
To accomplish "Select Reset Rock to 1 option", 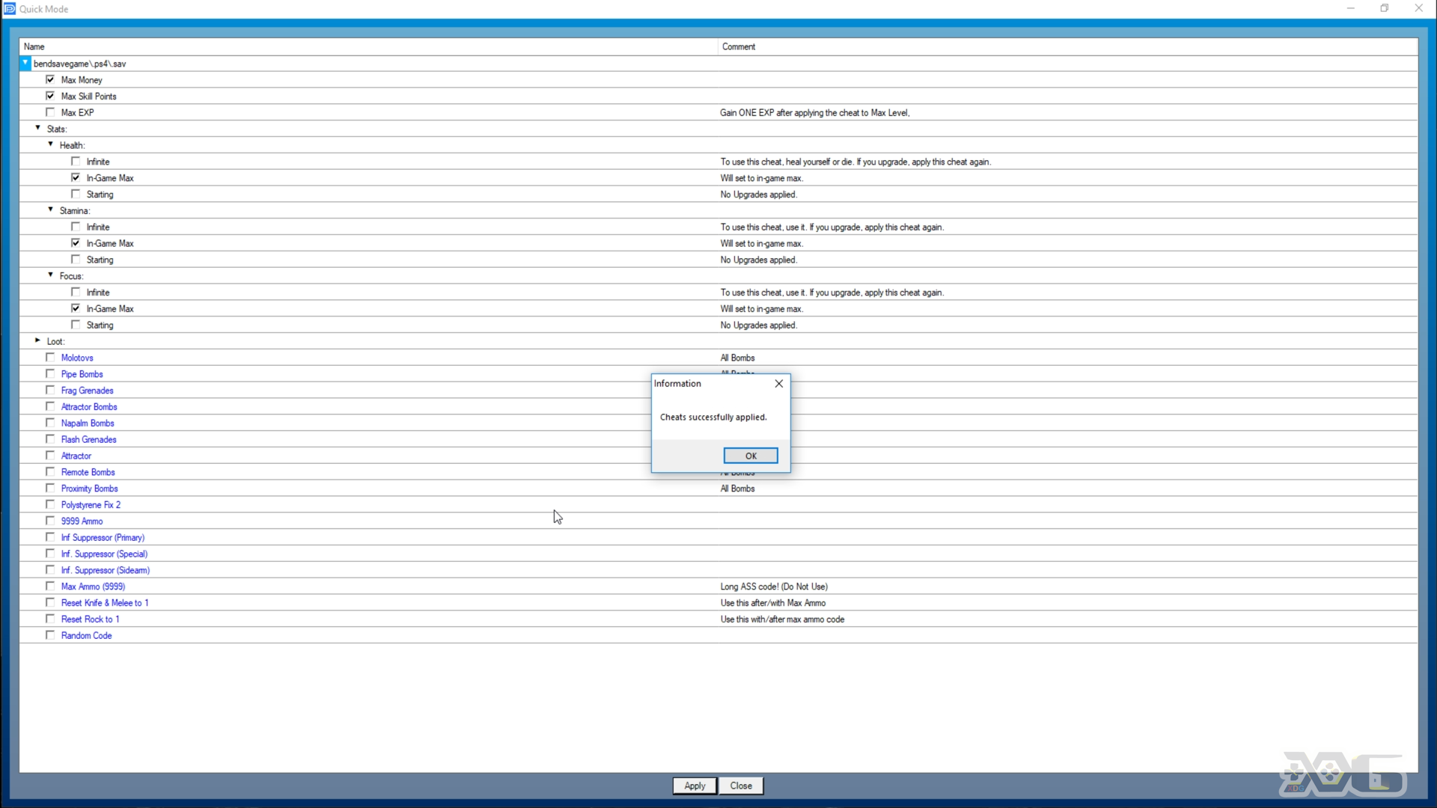I will click(50, 619).
